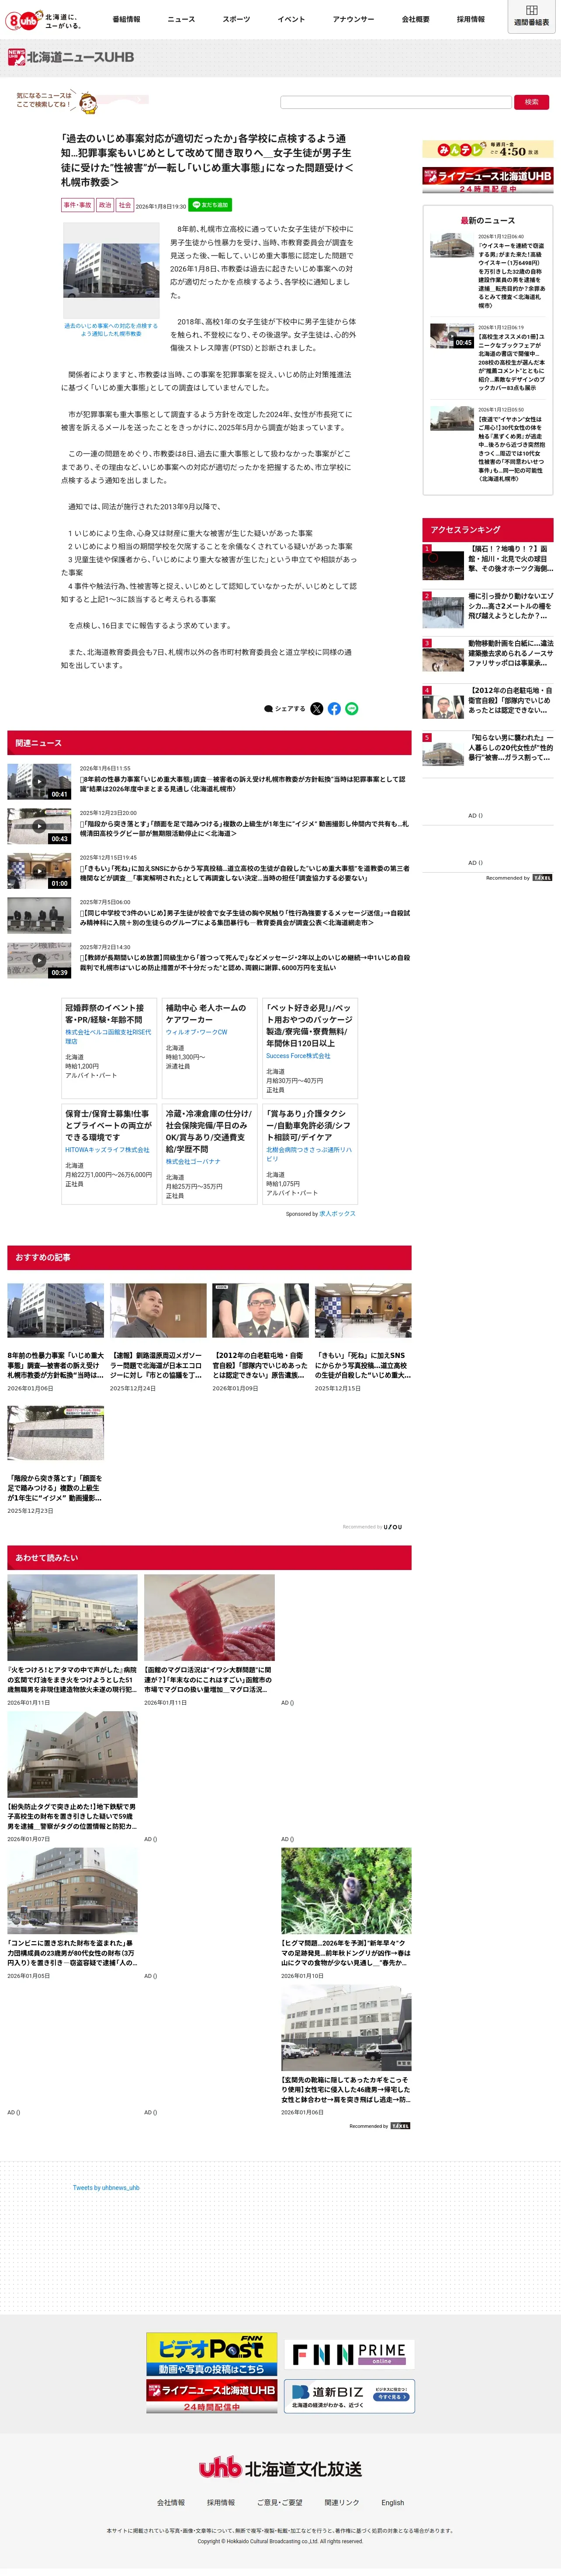Viewport: 561px width, 2576px height.
Task: Open 会社概要 in top navigation
Action: pos(416,19)
